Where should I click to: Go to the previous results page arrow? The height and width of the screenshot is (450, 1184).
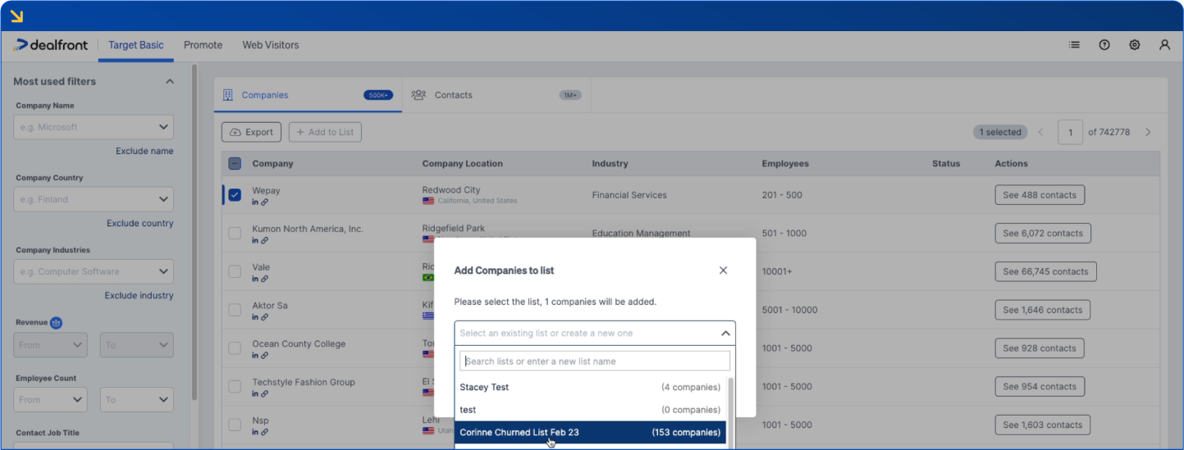coord(1041,132)
